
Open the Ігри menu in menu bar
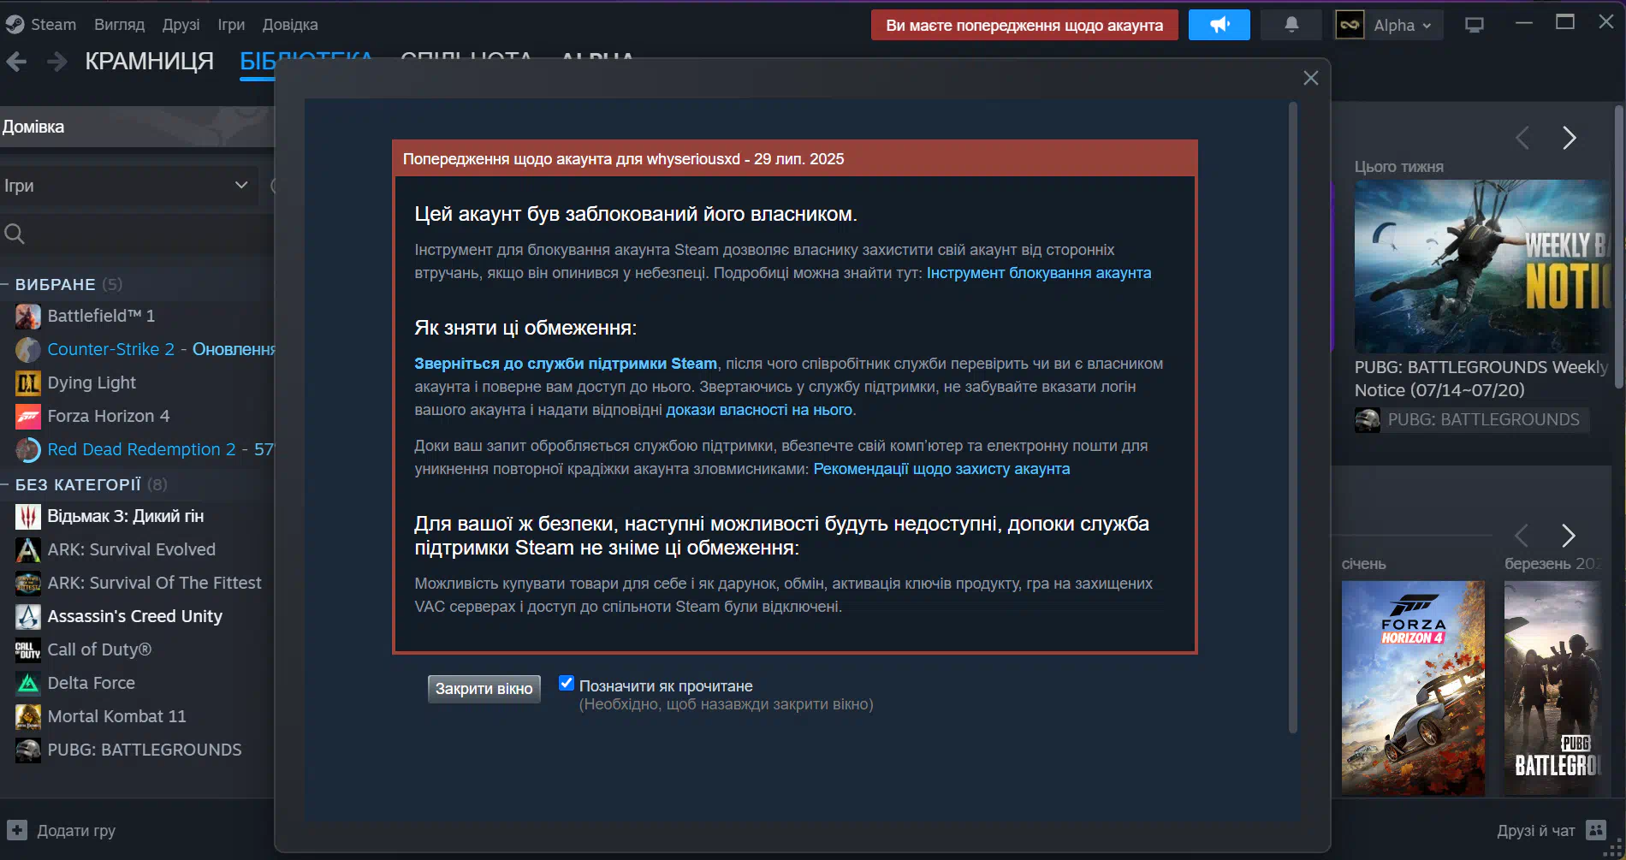pos(231,25)
